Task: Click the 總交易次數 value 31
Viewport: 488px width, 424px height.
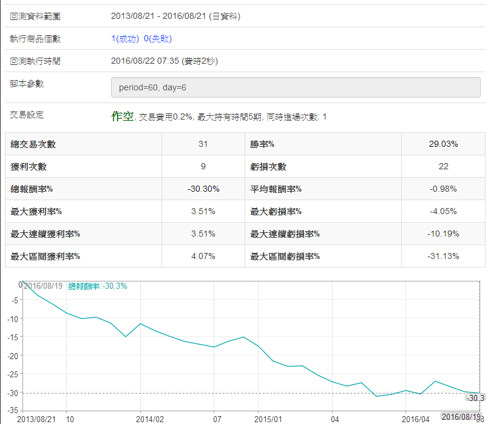Action: 203,144
